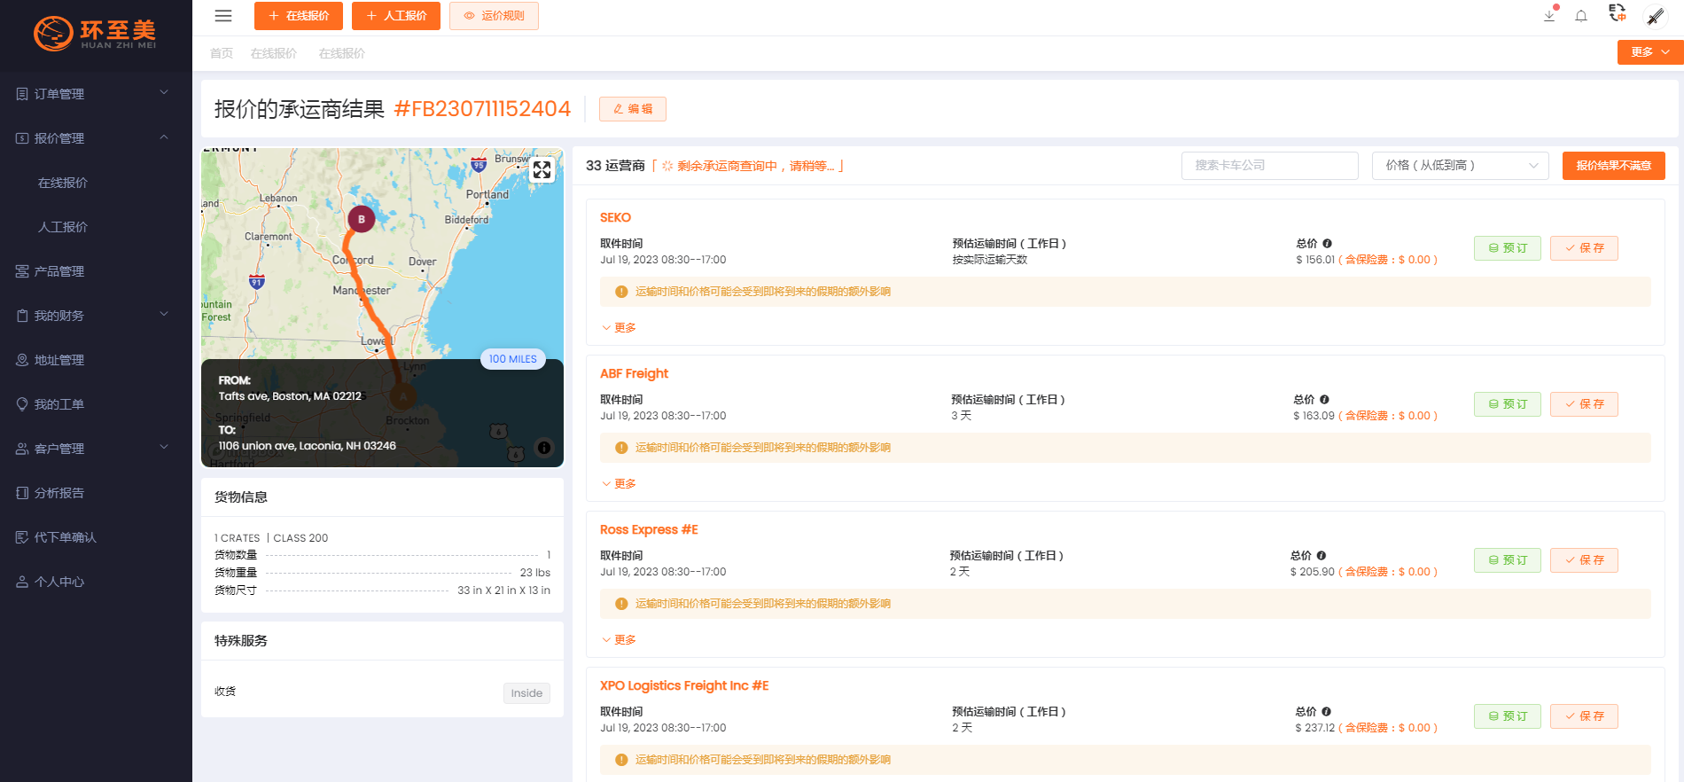This screenshot has height=782, width=1684.
Task: Click the sword user avatar
Action: [x=1655, y=16]
